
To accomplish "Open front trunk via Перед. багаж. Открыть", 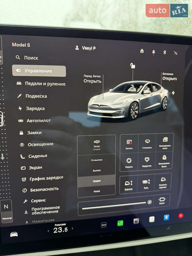I will 92,79.
